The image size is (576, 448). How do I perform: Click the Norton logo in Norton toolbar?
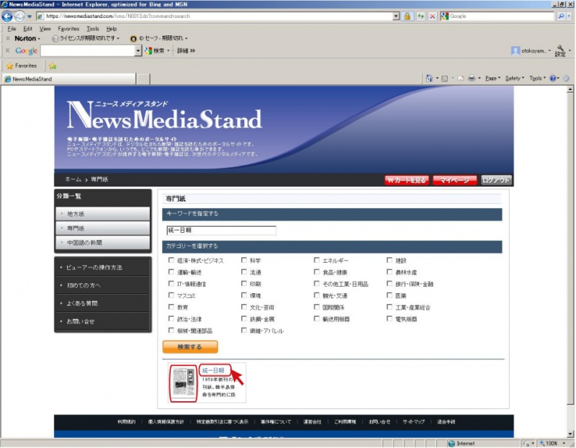click(25, 38)
